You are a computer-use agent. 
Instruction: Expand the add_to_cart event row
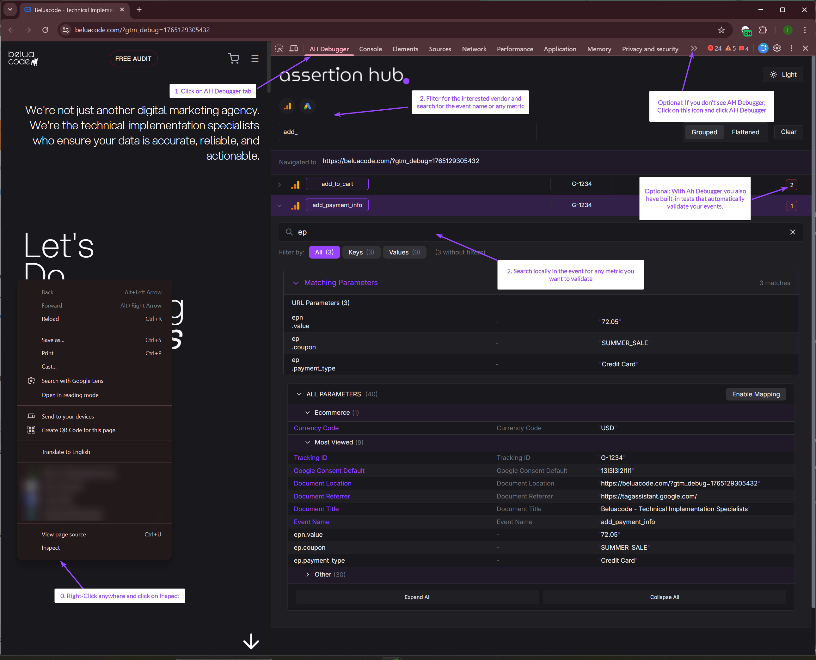coord(279,185)
